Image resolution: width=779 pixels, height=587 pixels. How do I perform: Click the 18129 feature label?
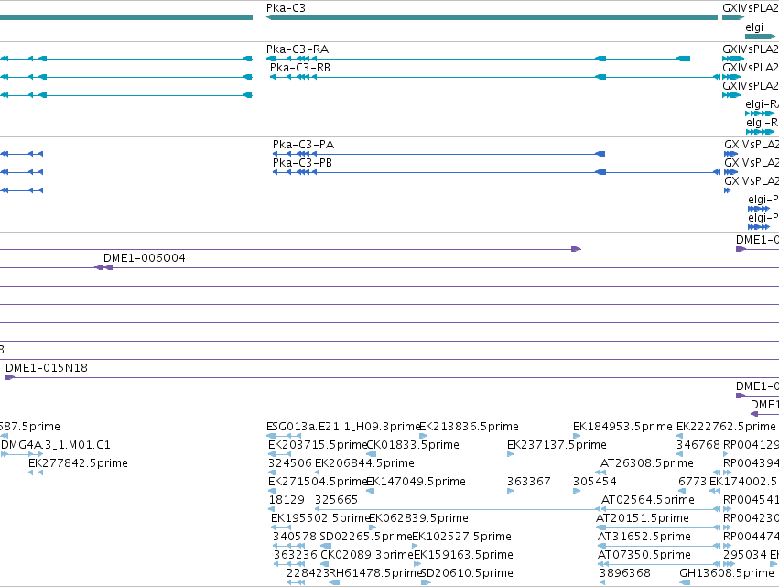[x=287, y=500]
